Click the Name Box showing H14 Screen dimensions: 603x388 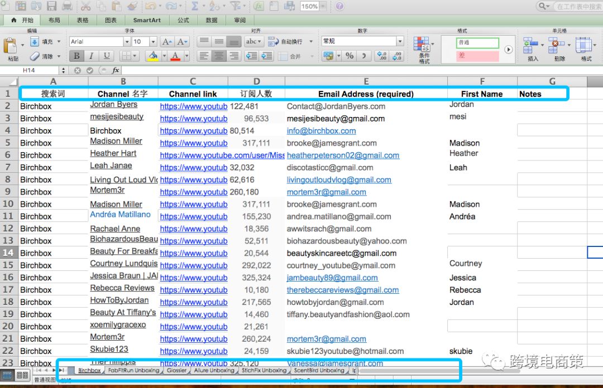29,70
